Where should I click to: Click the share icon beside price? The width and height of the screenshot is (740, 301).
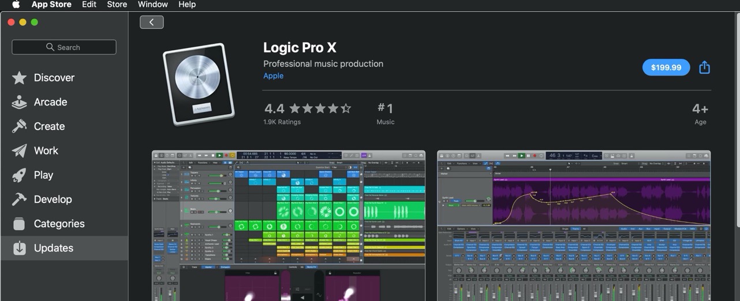(x=704, y=67)
